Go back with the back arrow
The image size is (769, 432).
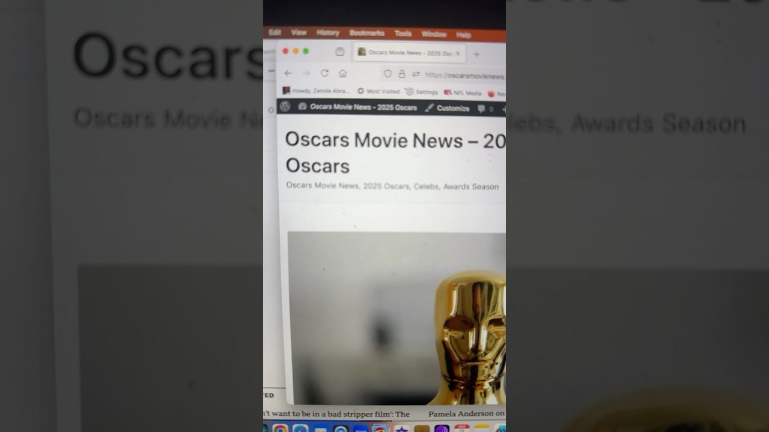click(288, 73)
